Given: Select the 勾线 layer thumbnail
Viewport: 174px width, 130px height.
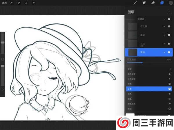Looking at the screenshot, I should pyautogui.click(x=133, y=44).
